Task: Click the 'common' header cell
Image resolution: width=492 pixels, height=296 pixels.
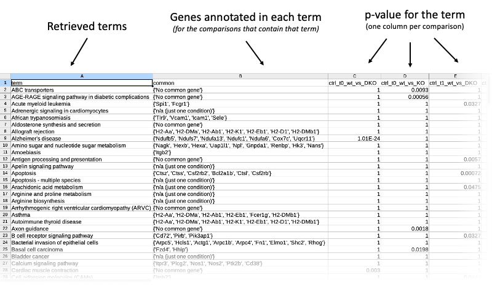Action: 240,82
